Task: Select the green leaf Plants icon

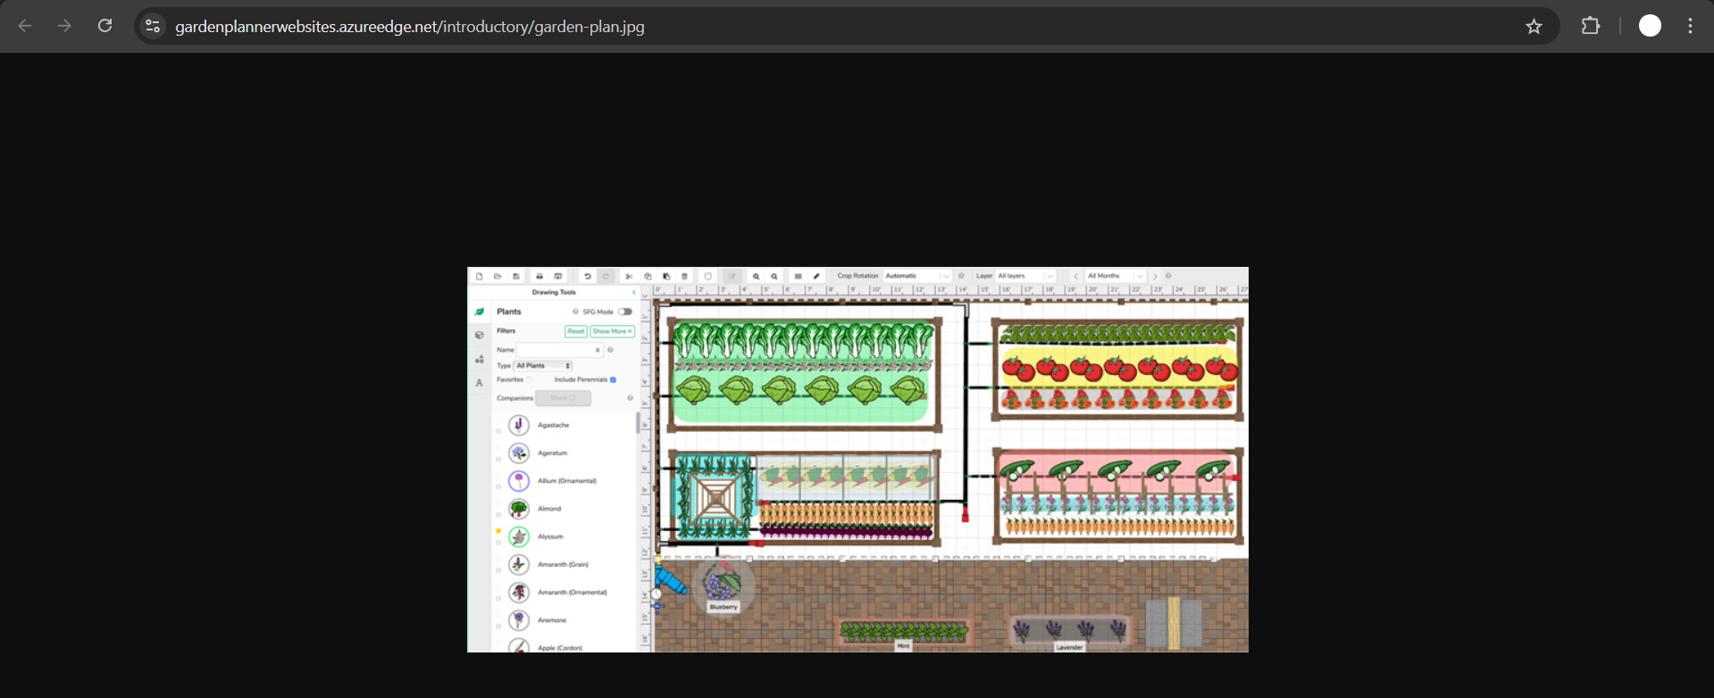Action: coord(480,312)
